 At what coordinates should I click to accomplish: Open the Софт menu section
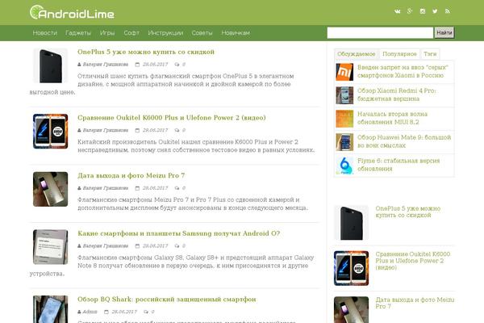point(131,33)
